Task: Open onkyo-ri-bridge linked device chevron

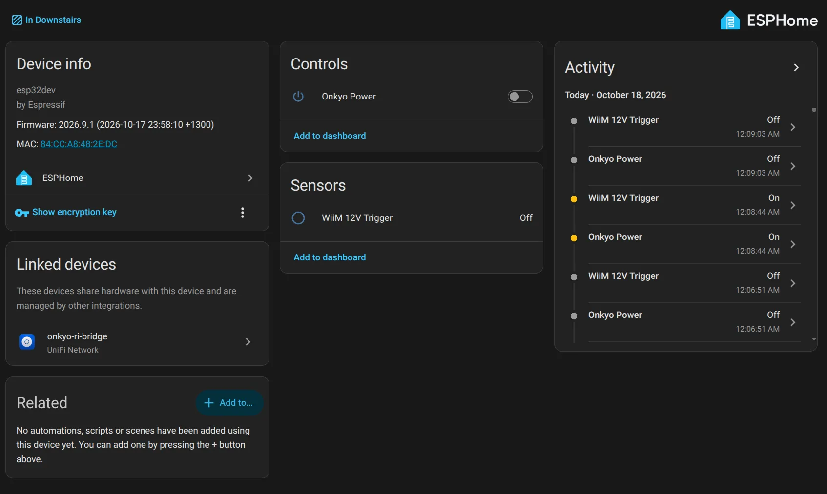Action: (248, 342)
